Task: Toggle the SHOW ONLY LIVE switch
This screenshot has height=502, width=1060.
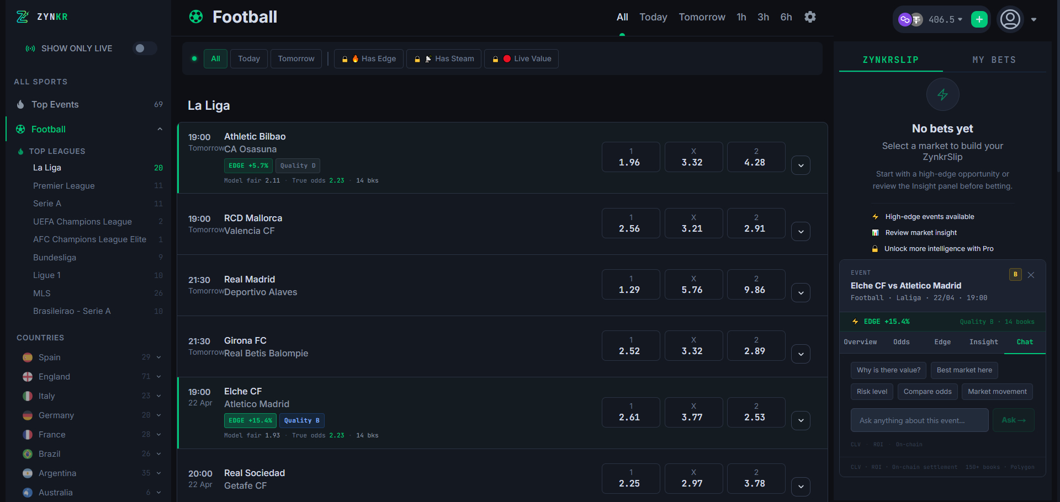Action: pyautogui.click(x=144, y=49)
